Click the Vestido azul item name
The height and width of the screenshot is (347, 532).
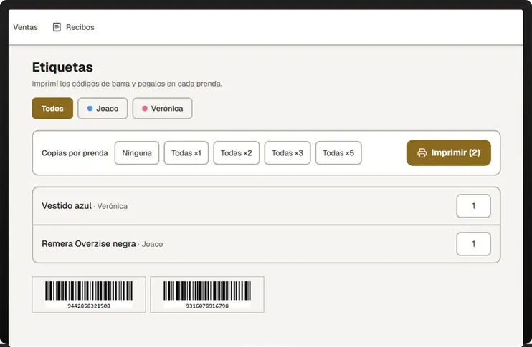pos(67,206)
